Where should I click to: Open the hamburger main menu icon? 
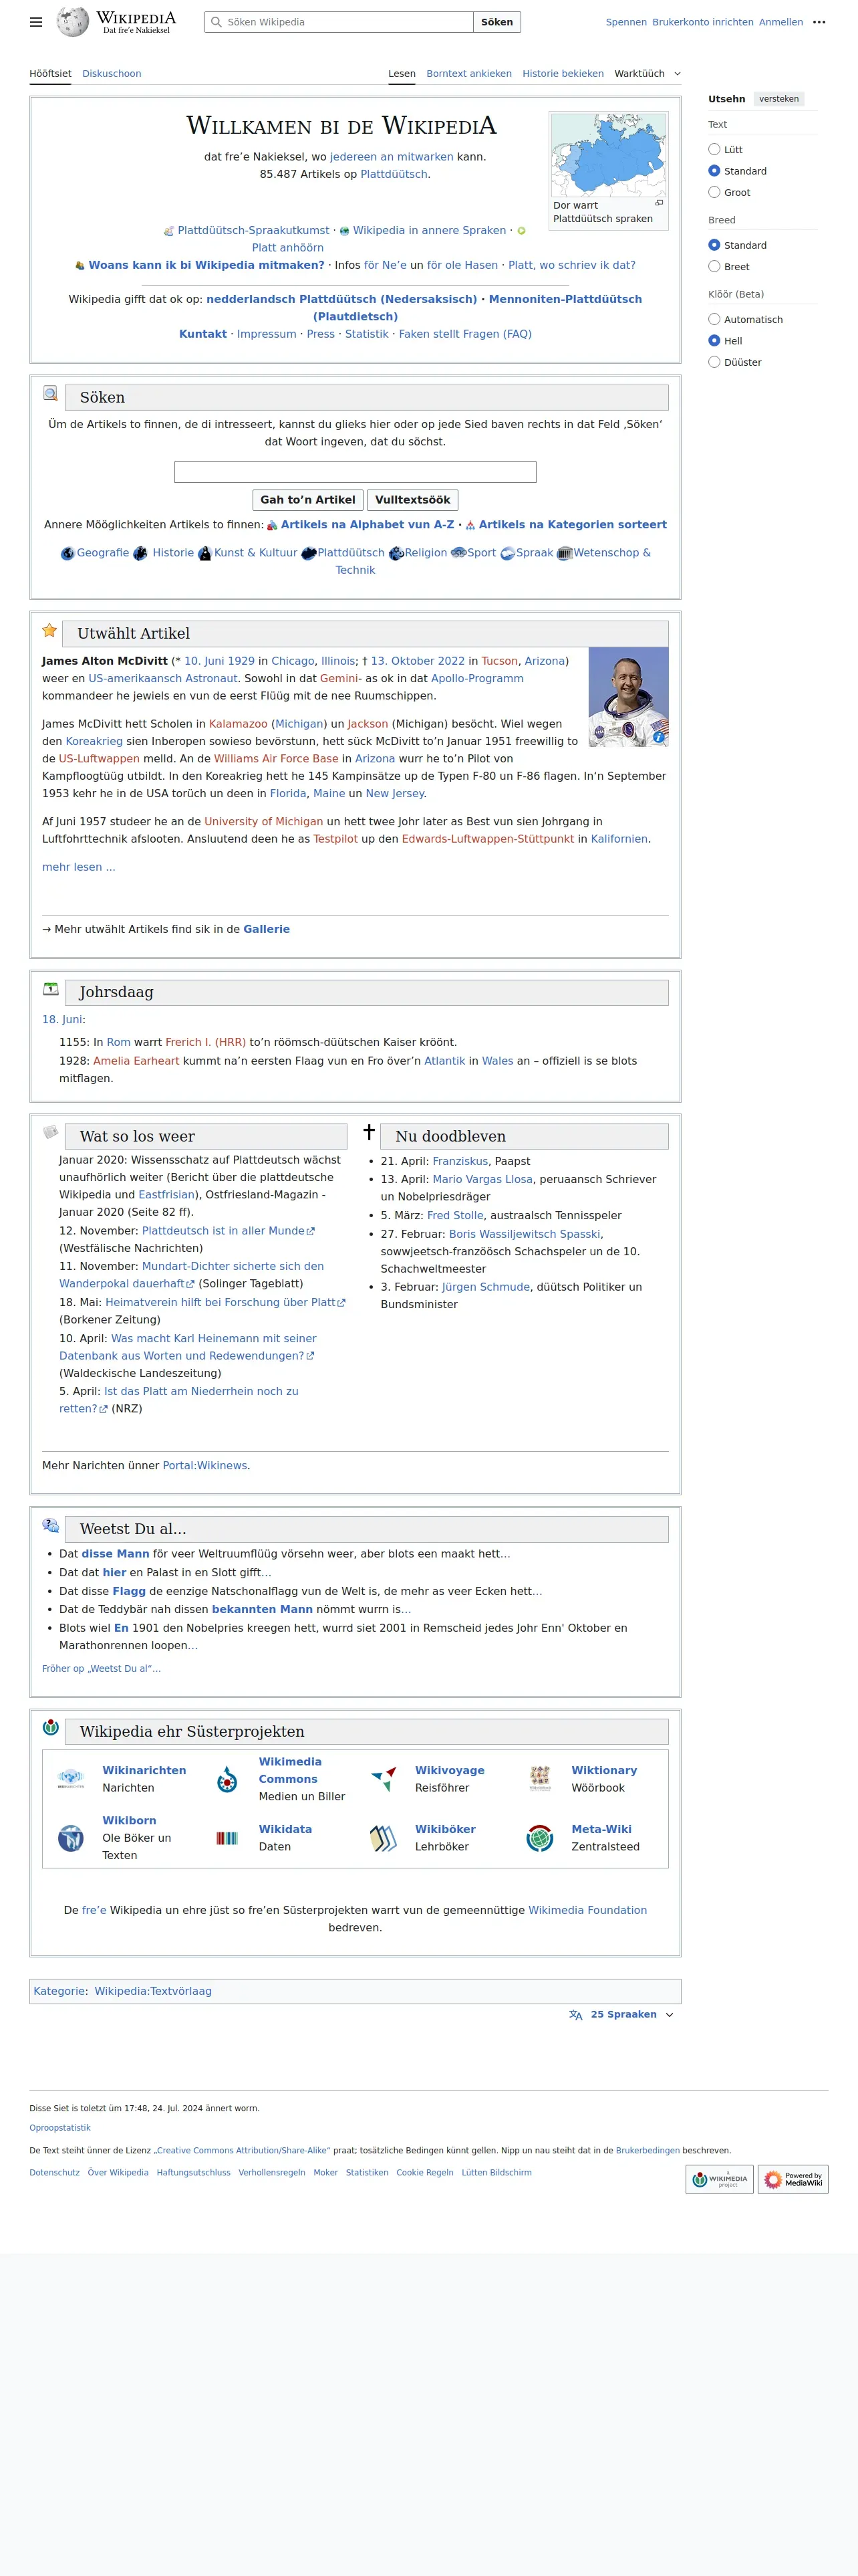click(36, 22)
